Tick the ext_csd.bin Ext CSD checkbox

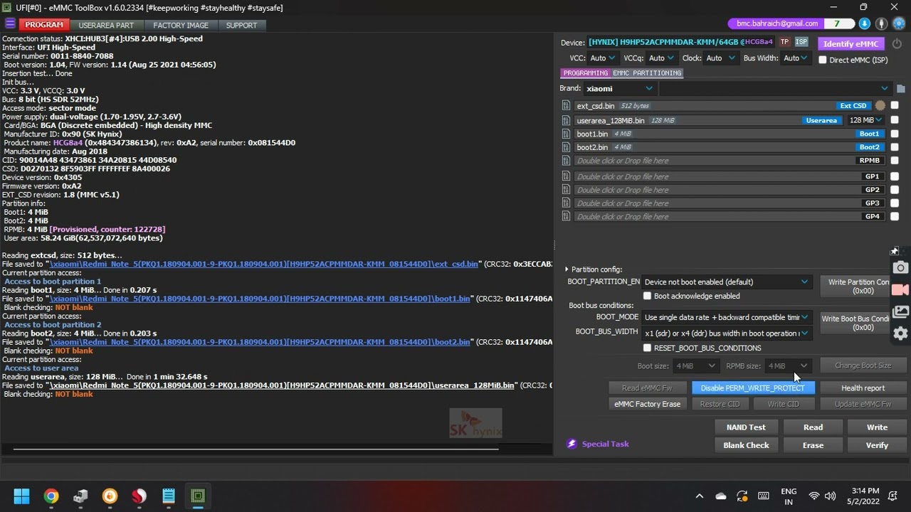coord(895,106)
